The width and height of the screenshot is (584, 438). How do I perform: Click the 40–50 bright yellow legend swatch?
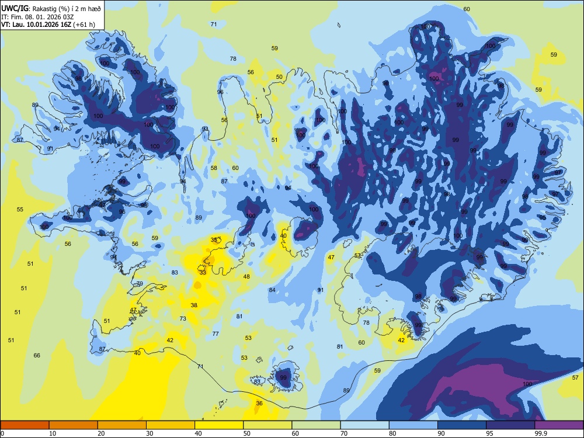[219, 425]
